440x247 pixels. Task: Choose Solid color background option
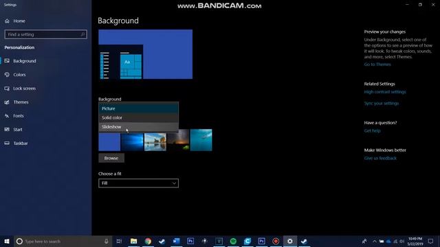(138, 117)
